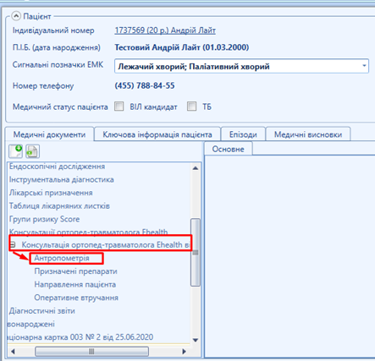Open the Медичні висновки tab
Image resolution: width=375 pixels, height=361 pixels.
point(308,134)
